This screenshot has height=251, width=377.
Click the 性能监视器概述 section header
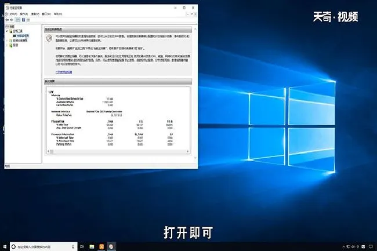[118, 30]
